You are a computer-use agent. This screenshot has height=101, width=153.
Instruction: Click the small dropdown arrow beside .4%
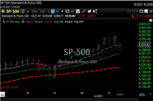point(150,94)
